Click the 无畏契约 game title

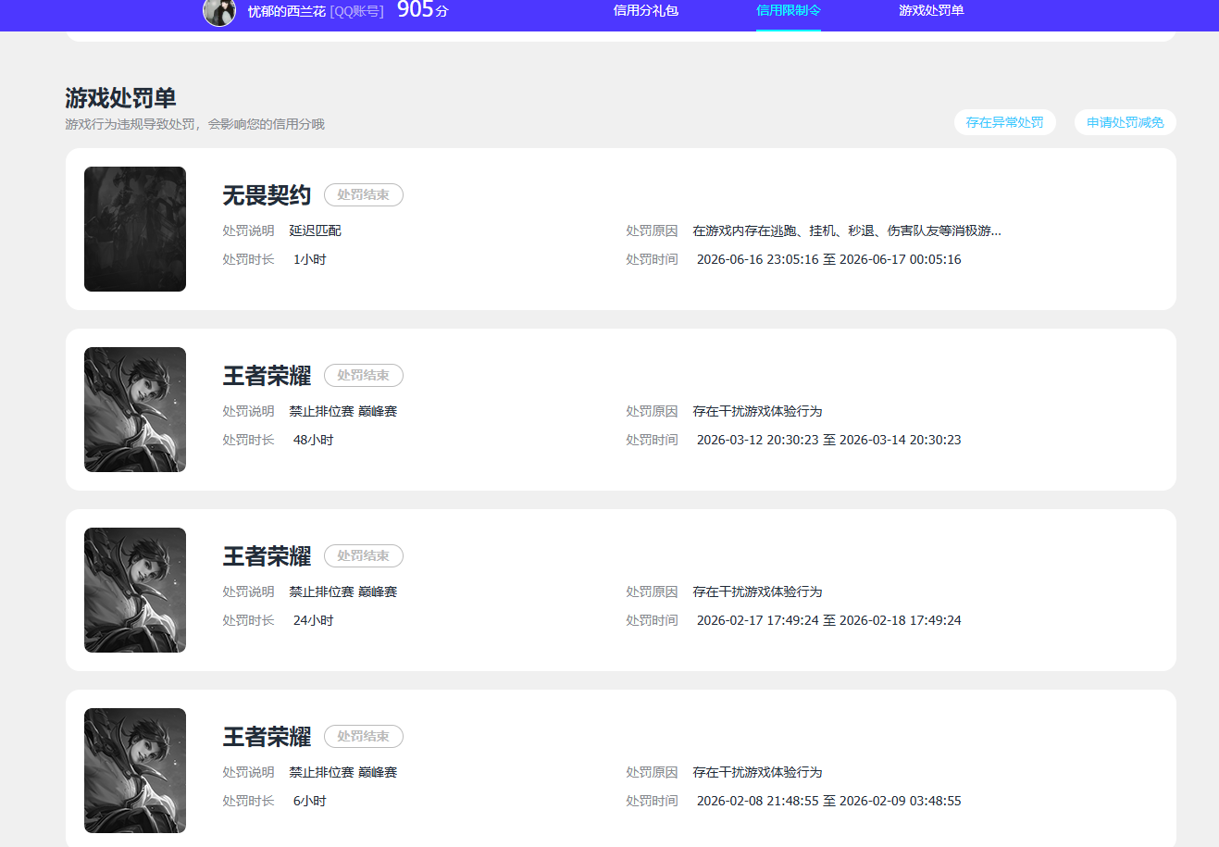[267, 195]
